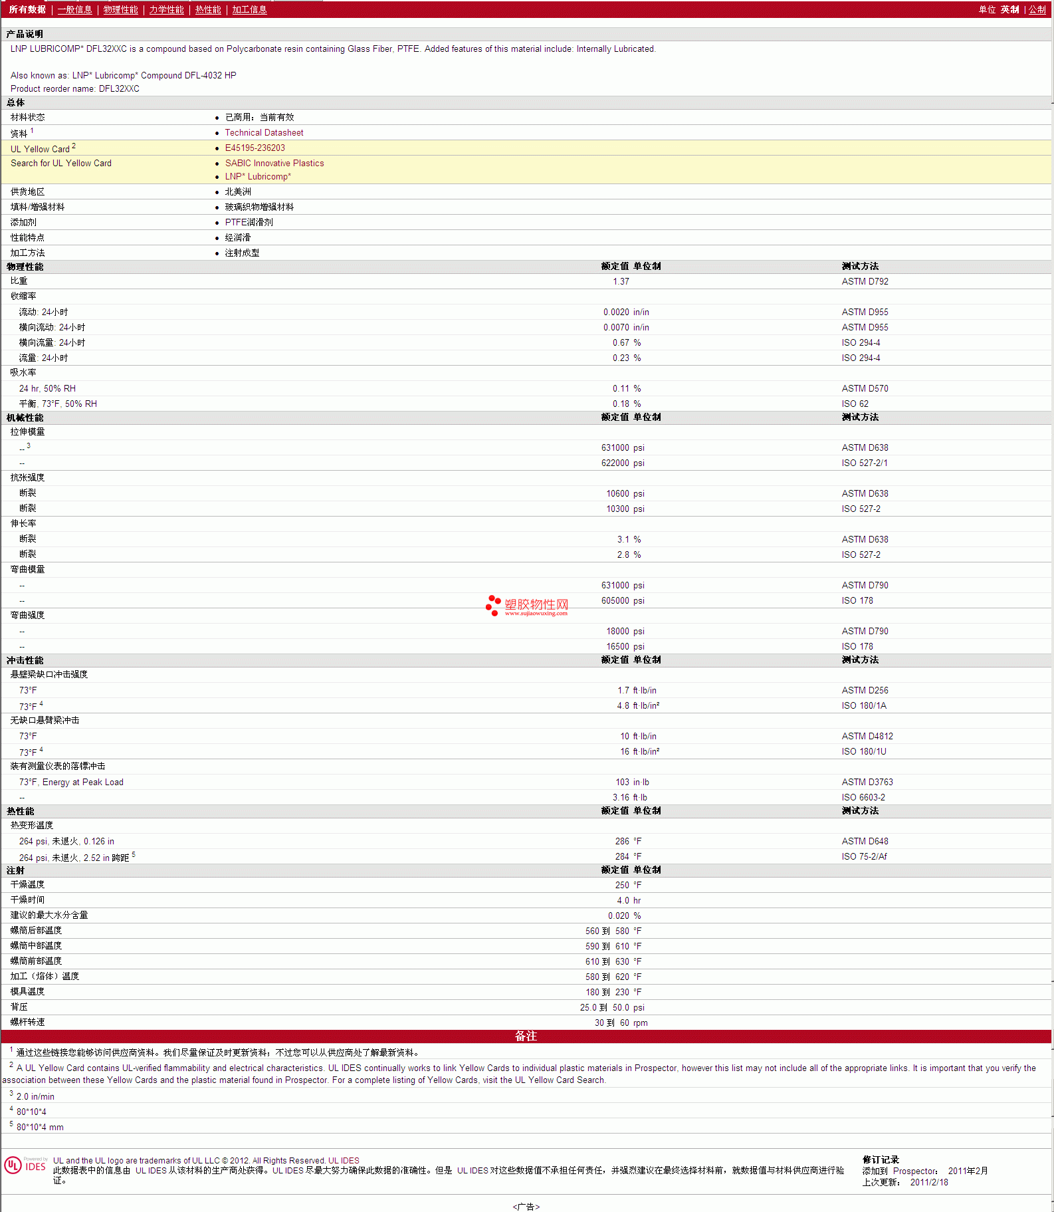
Task: Click the ISO 62 test method
Action: pyautogui.click(x=855, y=404)
